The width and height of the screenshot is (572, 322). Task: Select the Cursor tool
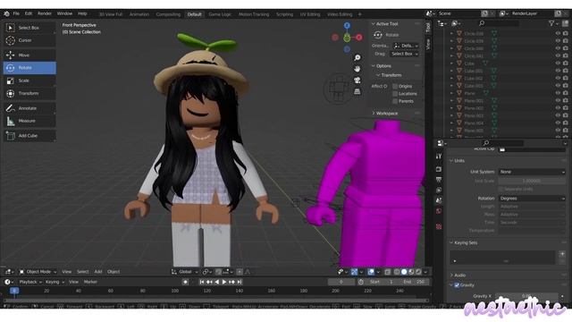pyautogui.click(x=29, y=40)
